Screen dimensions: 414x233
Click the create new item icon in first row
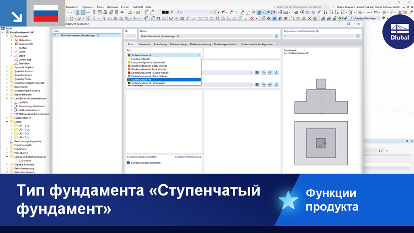264,73
